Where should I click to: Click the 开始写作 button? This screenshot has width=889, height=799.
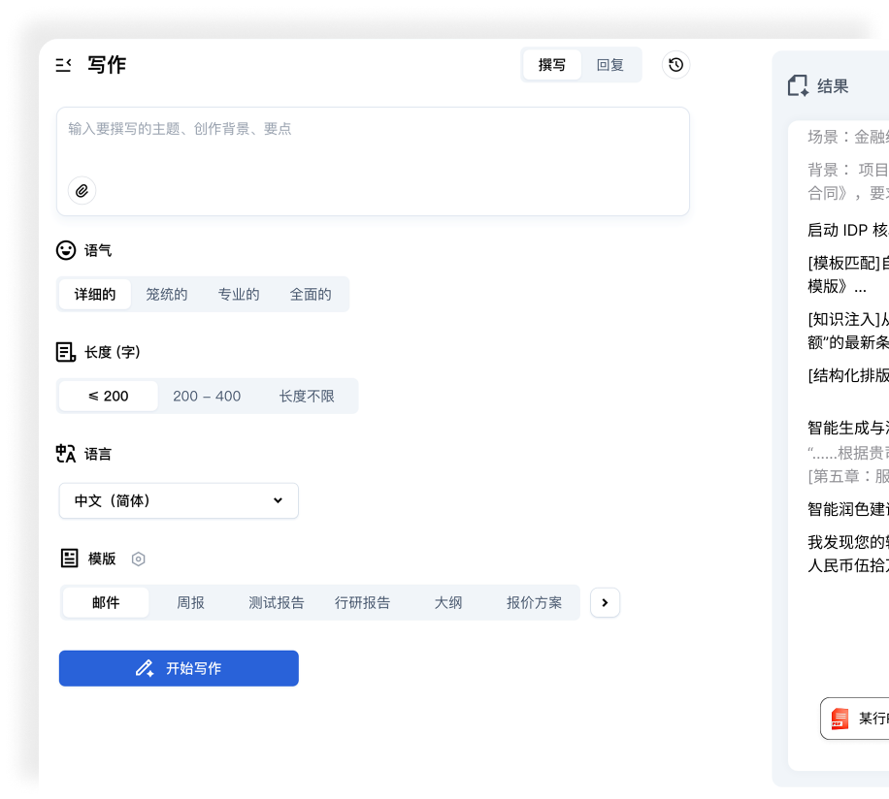click(x=179, y=668)
